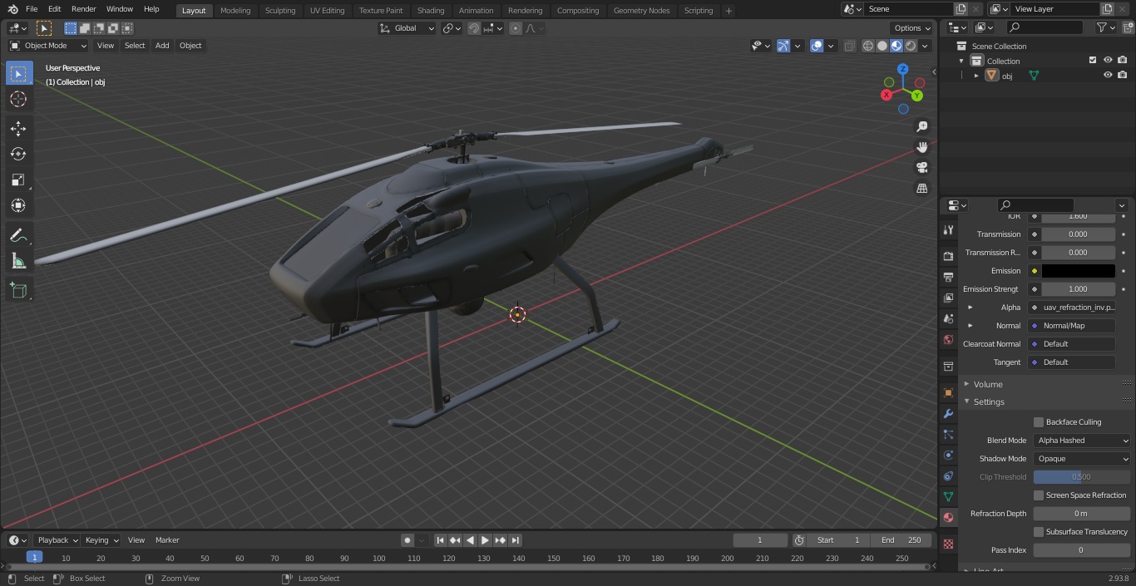
Task: Open Object Properties tab
Action: tap(948, 392)
